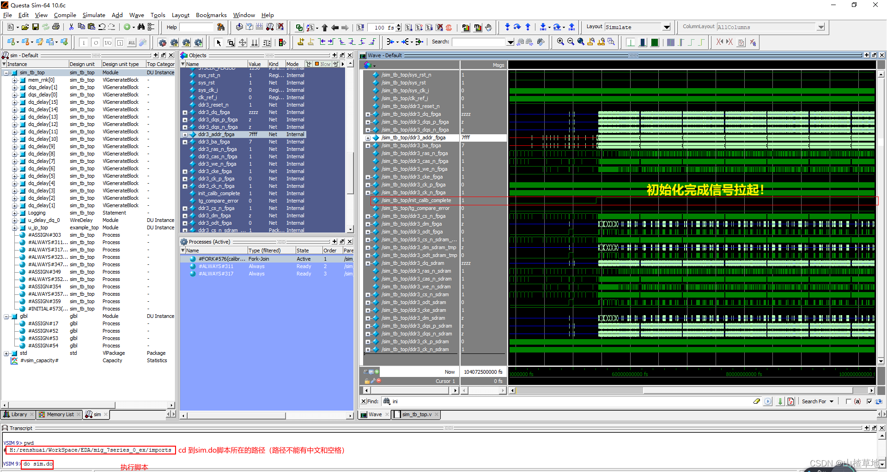Image resolution: width=887 pixels, height=472 pixels.
Task: Click the Find Previous Transition icon
Action: pos(321,42)
